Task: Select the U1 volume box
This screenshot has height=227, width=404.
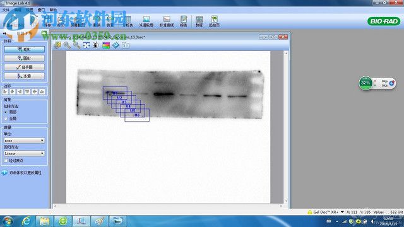Action: [115, 93]
